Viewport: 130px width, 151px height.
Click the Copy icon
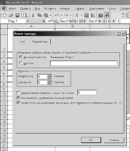tap(39, 15)
